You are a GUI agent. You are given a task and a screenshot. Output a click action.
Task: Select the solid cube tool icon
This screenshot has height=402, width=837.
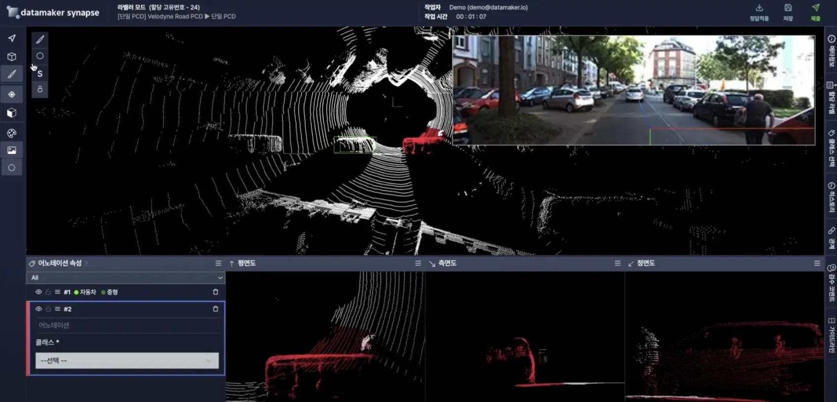click(x=12, y=113)
